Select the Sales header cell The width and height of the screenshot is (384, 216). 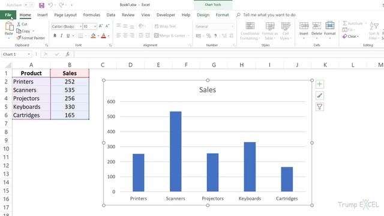70,73
